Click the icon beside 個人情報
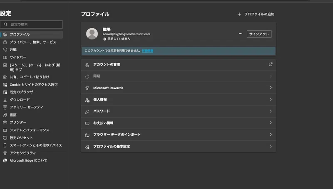The height and width of the screenshot is (189, 333). click(87, 100)
